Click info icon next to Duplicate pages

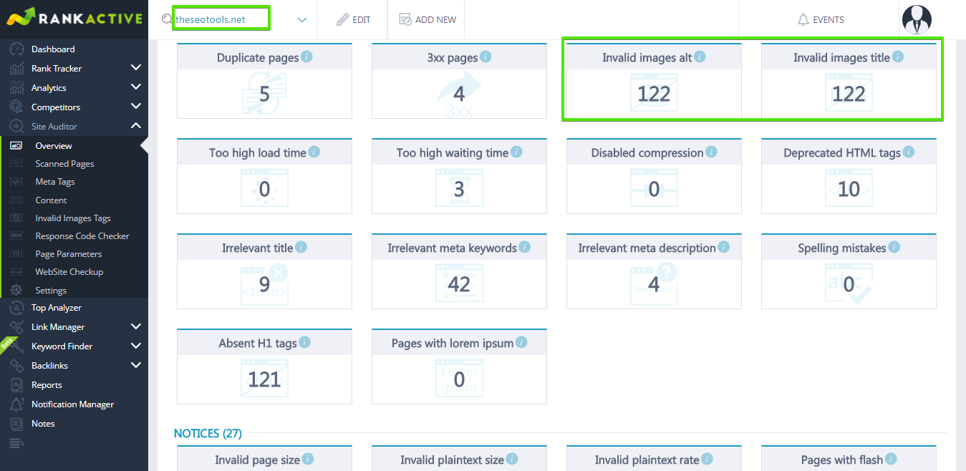(306, 57)
